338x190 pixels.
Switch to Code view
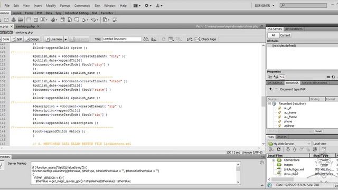point(5,39)
